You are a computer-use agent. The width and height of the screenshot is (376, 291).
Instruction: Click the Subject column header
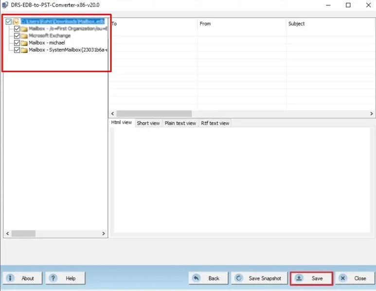pos(330,24)
